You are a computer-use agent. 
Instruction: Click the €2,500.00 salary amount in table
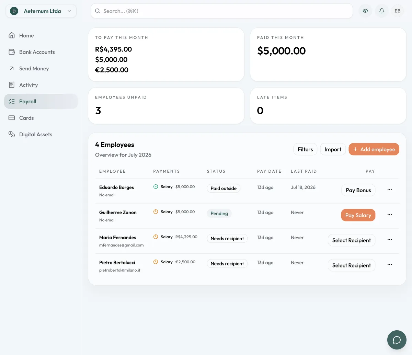click(x=185, y=262)
